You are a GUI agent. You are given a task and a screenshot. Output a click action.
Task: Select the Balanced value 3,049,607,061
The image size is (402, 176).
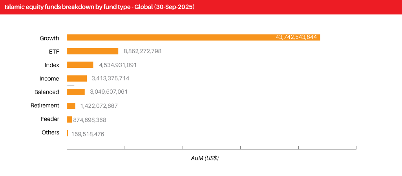click(x=109, y=92)
